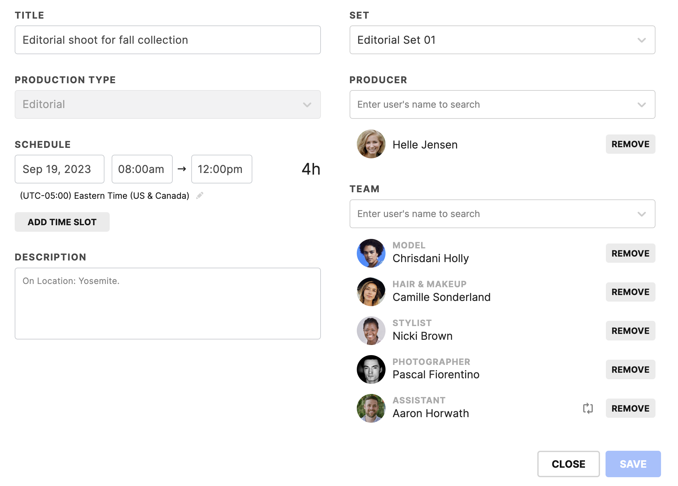
Task: Click the refresh/sync icon next to Aaron Horwath
Action: point(588,408)
